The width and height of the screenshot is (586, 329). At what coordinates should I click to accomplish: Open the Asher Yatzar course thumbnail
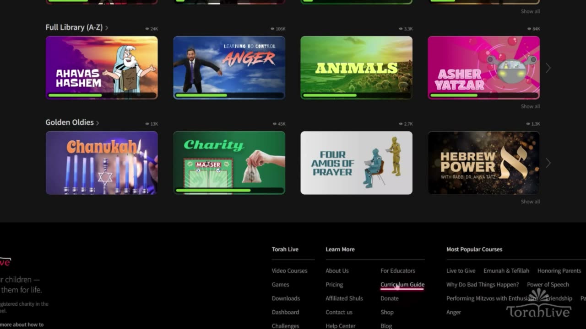point(483,68)
